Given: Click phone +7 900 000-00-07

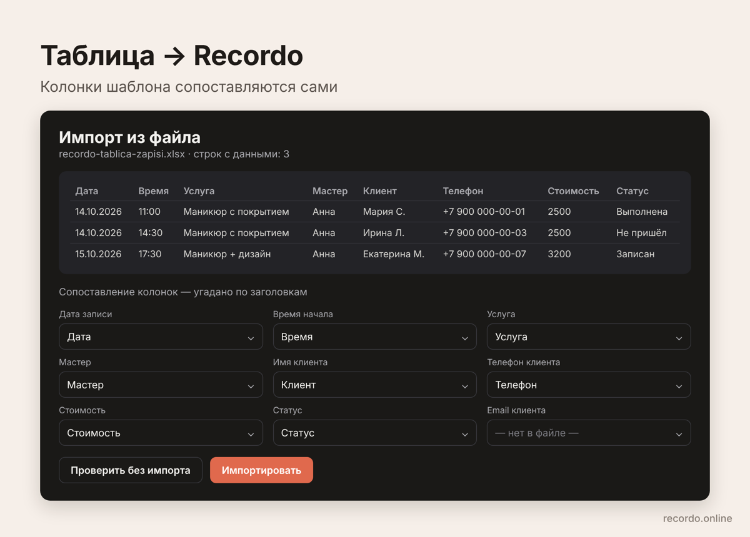Looking at the screenshot, I should [x=484, y=254].
